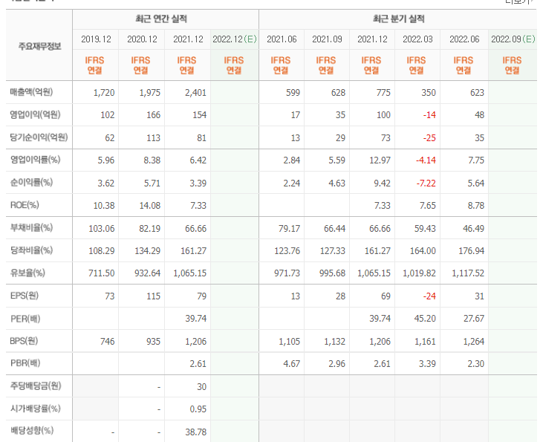Click the 3.39 PBR value

pos(427,364)
